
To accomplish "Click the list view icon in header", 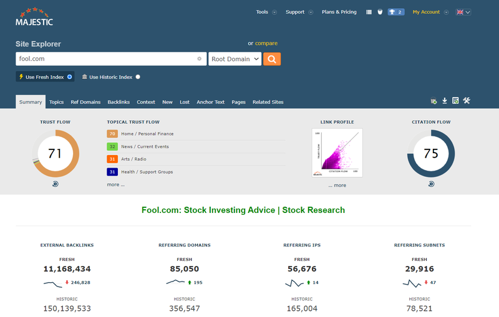I will click(369, 12).
